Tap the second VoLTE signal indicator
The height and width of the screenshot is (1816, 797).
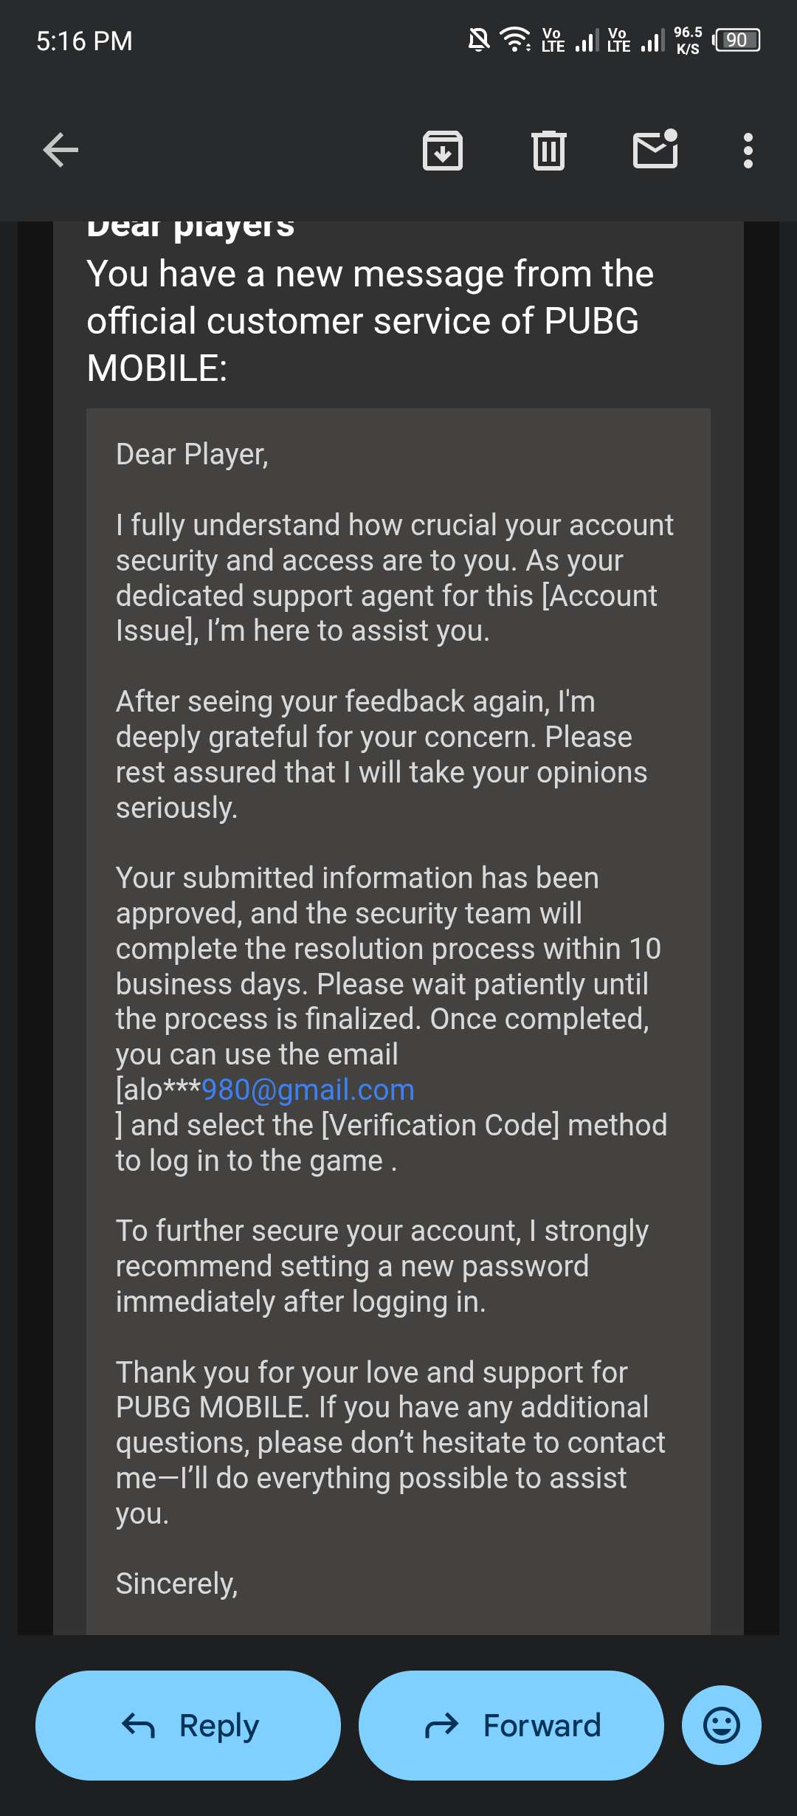coord(635,40)
